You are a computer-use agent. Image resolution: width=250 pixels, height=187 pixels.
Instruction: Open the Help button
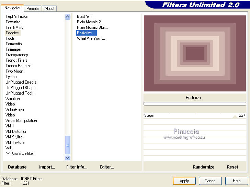pyautogui.click(x=237, y=181)
